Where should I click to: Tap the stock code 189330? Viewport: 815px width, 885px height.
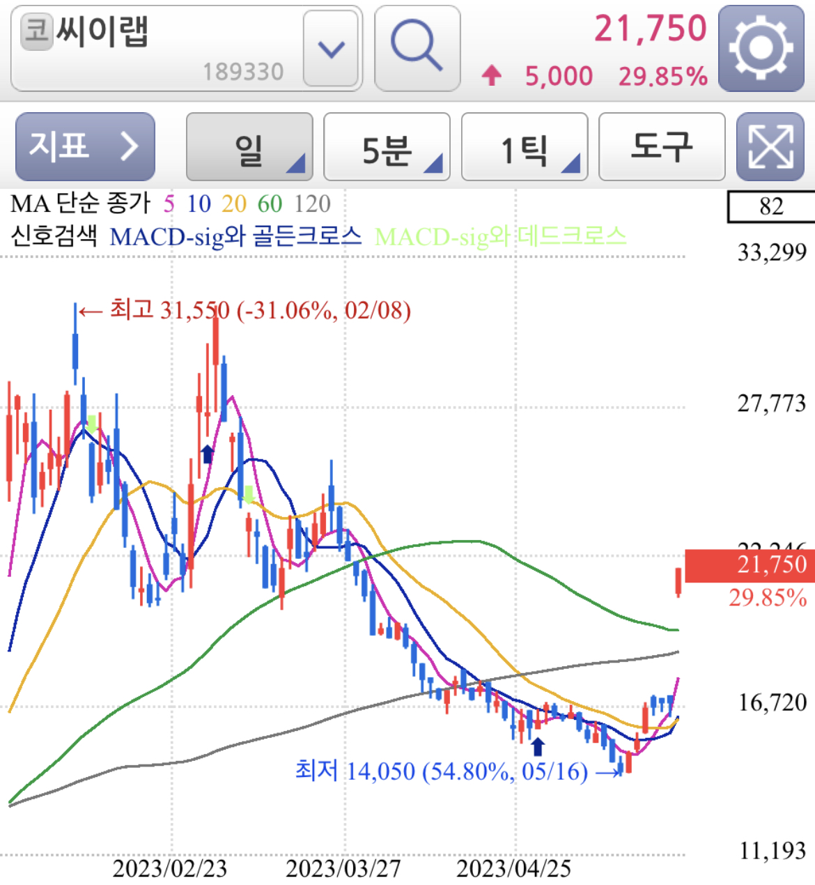(243, 72)
